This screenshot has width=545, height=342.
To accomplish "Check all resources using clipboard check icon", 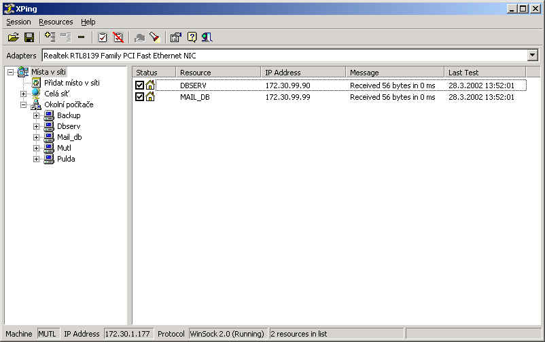I will point(103,37).
